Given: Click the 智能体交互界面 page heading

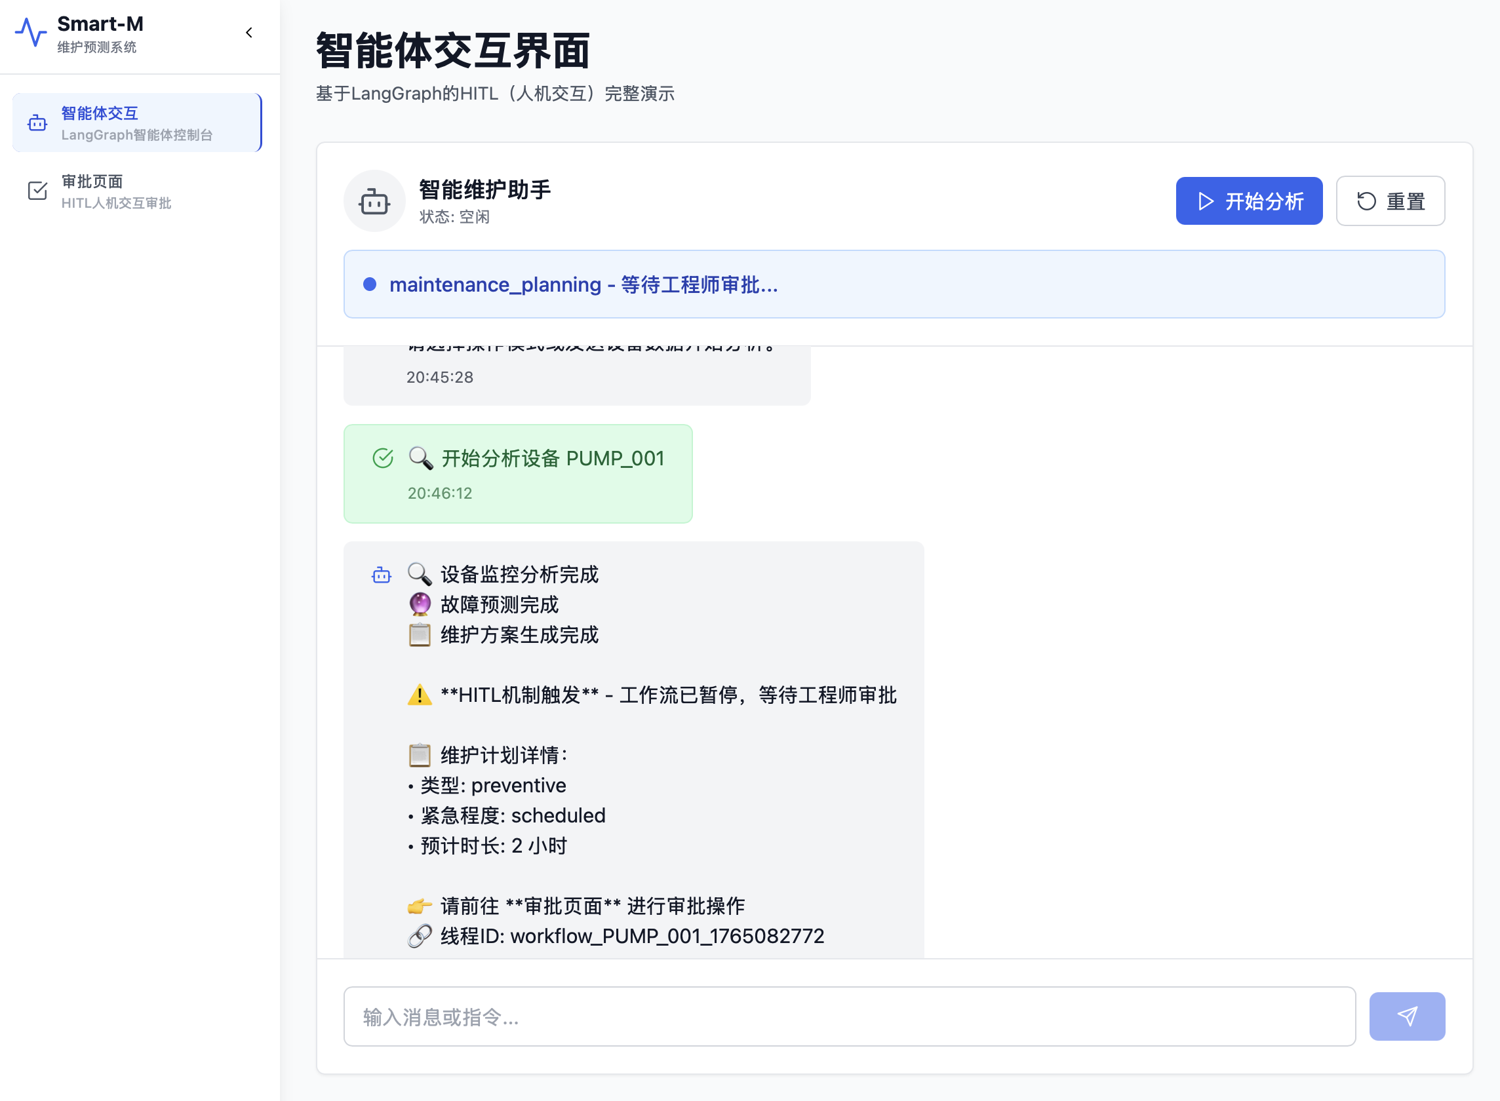Looking at the screenshot, I should click(x=453, y=50).
